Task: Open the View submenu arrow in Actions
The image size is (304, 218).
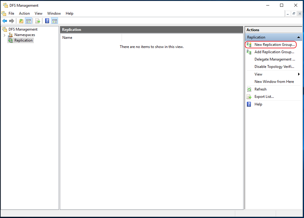Action: coord(299,74)
